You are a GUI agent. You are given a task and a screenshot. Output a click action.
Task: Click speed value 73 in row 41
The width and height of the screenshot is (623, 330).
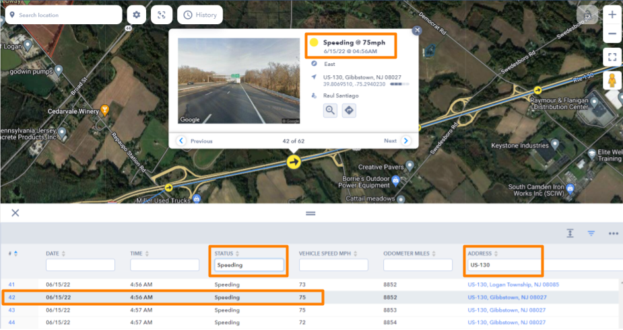pos(302,284)
